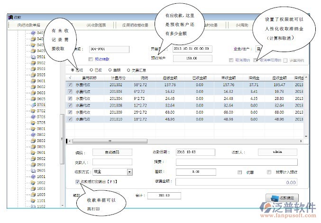Click the fee table horizontal scrollbar thumb
Image resolution: width=321 pixels, height=223 pixels.
pyautogui.click(x=110, y=141)
